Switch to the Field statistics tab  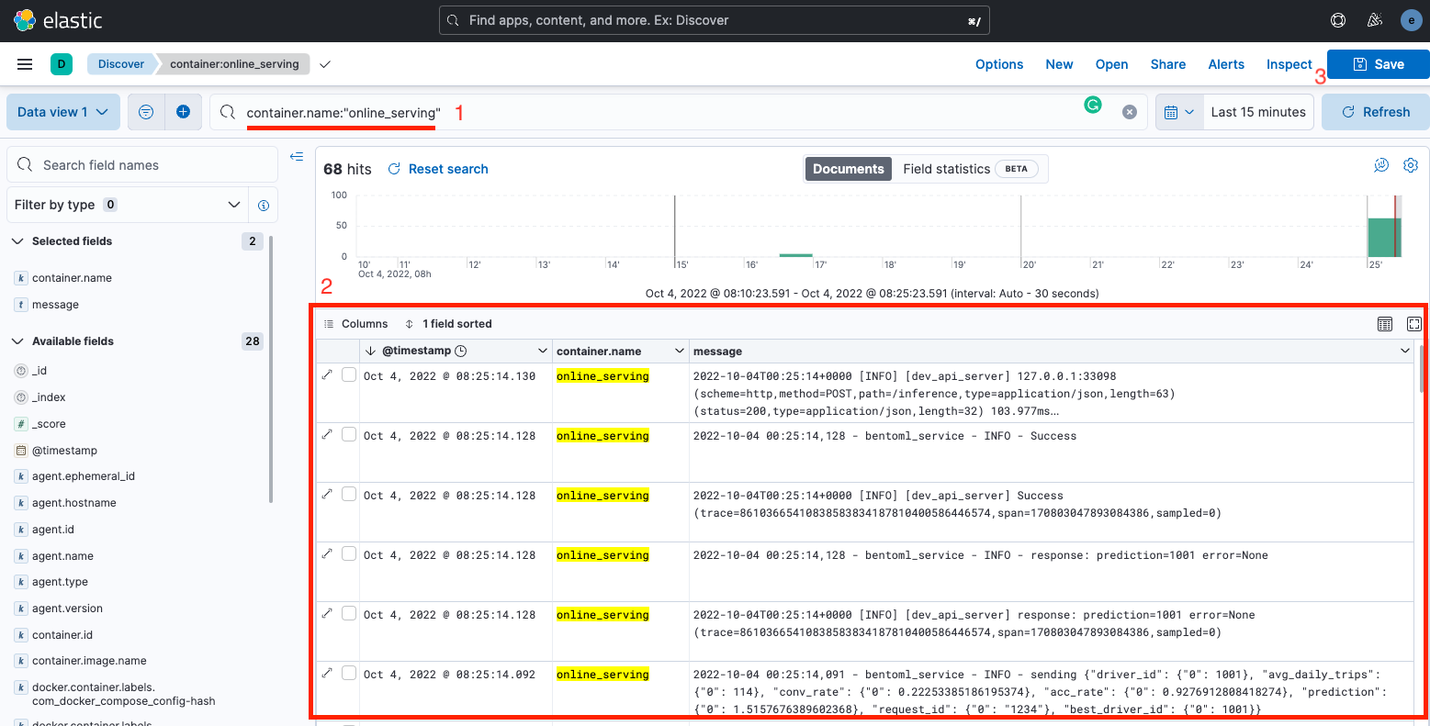pos(971,169)
